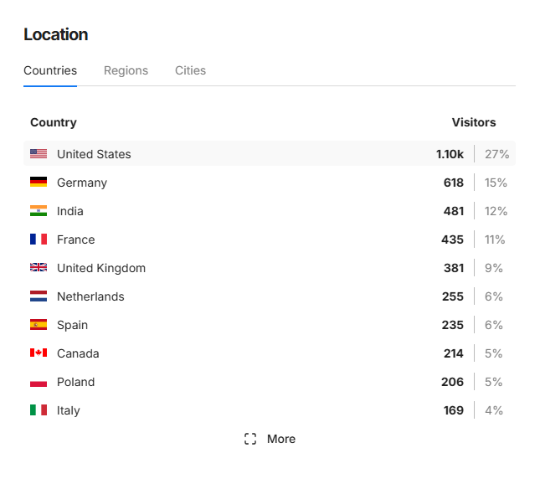Click the Germany flag icon

[39, 183]
